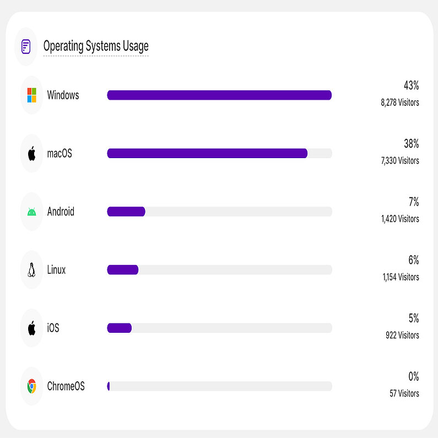Image resolution: width=438 pixels, height=438 pixels.
Task: Click the purple report icon beside the title
Action: point(26,46)
